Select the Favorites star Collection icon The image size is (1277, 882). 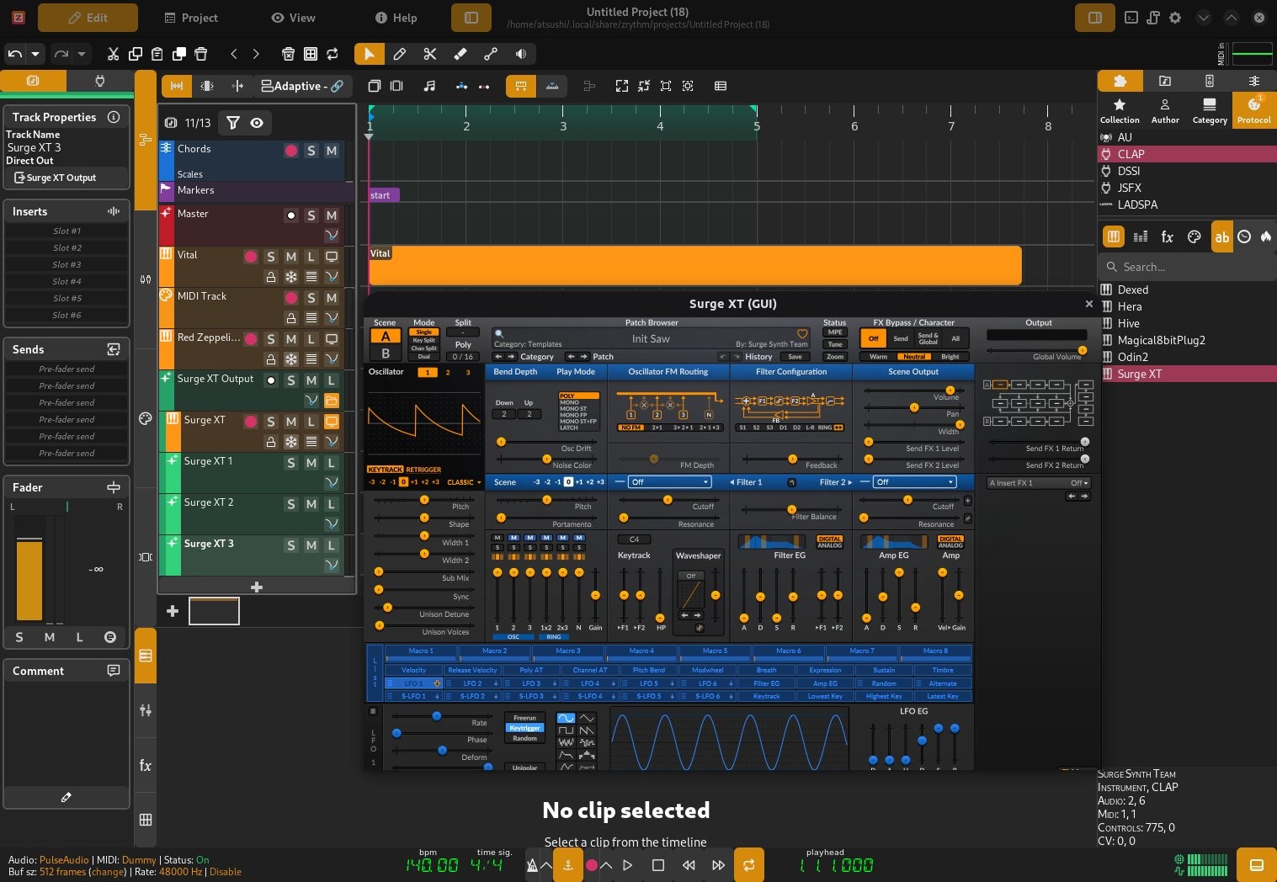(1120, 109)
